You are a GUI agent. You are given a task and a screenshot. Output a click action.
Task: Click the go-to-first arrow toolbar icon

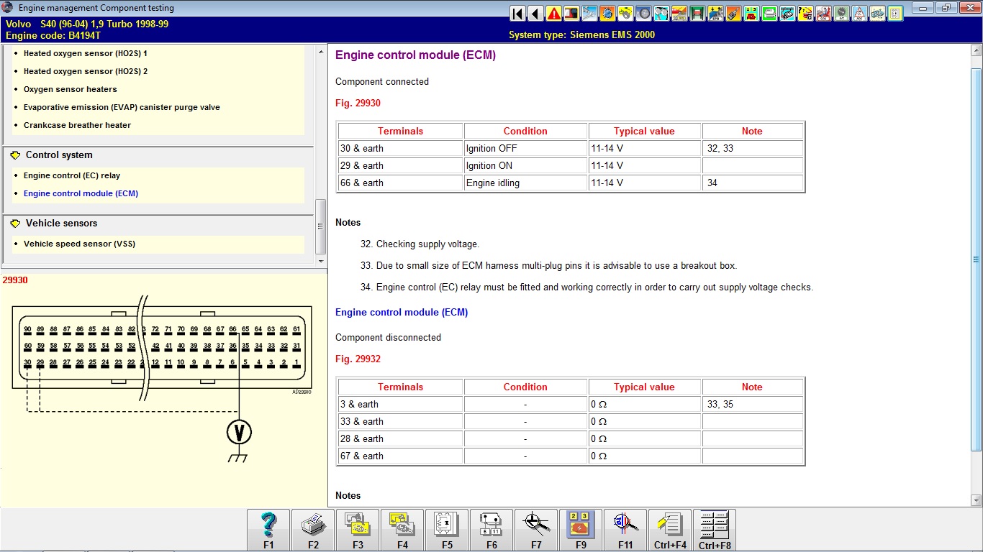click(x=517, y=13)
